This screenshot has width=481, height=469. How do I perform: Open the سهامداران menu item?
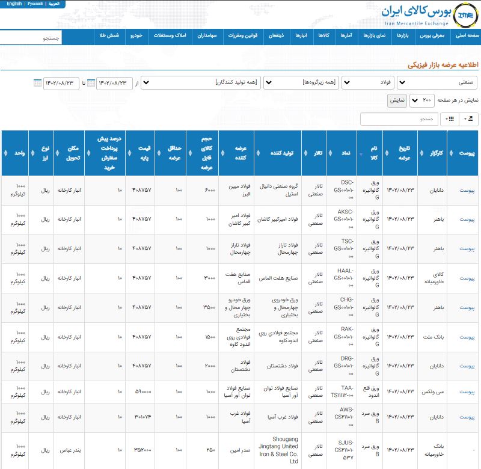click(207, 35)
